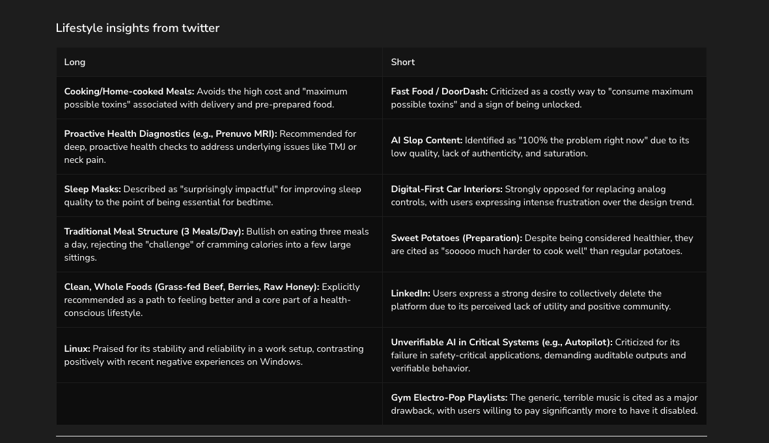Select the LinkedIn cell text
Image resolution: width=769 pixels, height=443 pixels.
(410, 293)
